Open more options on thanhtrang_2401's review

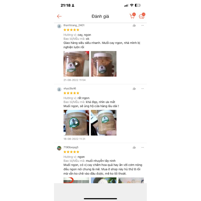pos(142,25)
